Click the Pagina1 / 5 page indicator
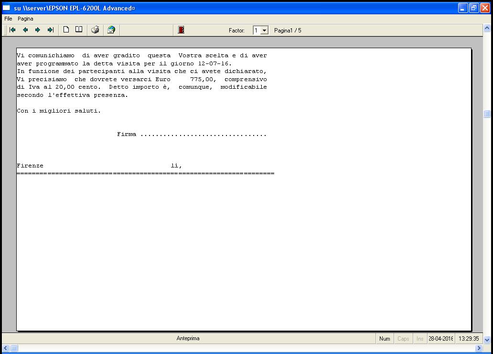This screenshot has width=493, height=354. [x=288, y=31]
